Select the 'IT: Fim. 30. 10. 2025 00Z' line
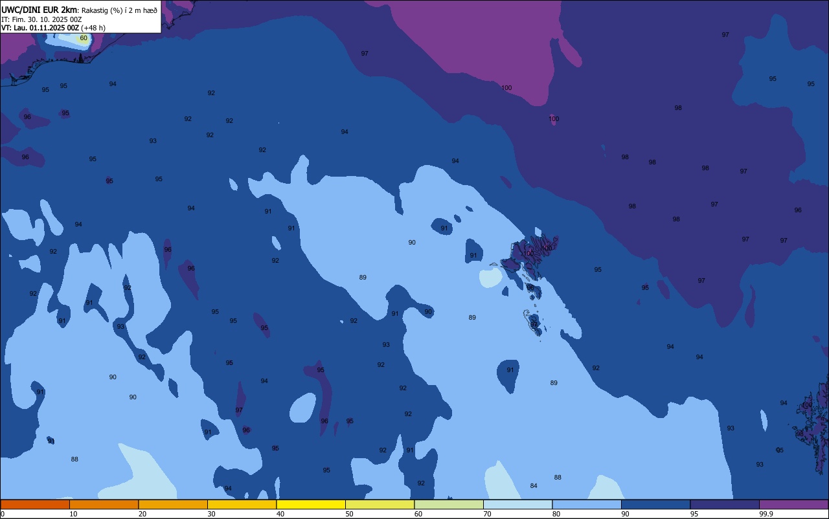This screenshot has height=519, width=829. [41, 19]
